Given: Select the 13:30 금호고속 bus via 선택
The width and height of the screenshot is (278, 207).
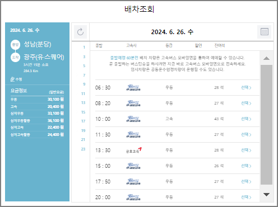Looking at the screenshot, I should (x=246, y=150).
